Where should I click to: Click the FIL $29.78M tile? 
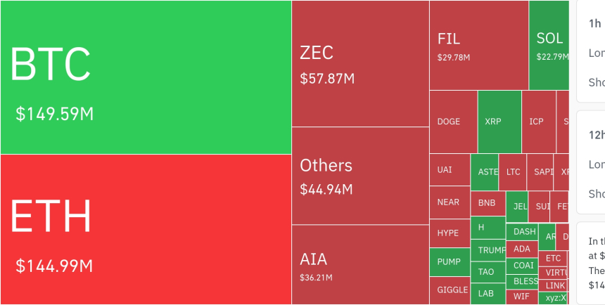click(478, 46)
